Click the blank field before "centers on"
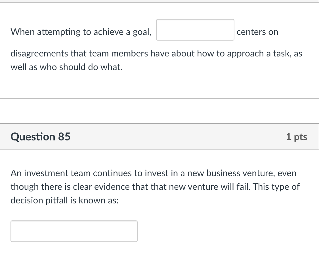Screen dimensions: 319x259 click(x=195, y=30)
